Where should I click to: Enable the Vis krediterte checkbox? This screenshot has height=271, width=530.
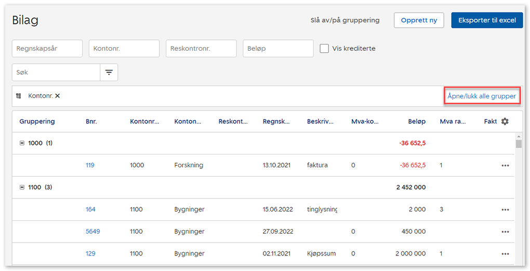point(324,48)
